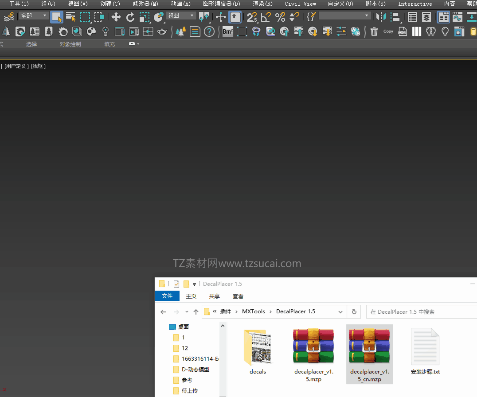Open the 全部 selection filter dropdown
This screenshot has width=477, height=397.
[34, 16]
